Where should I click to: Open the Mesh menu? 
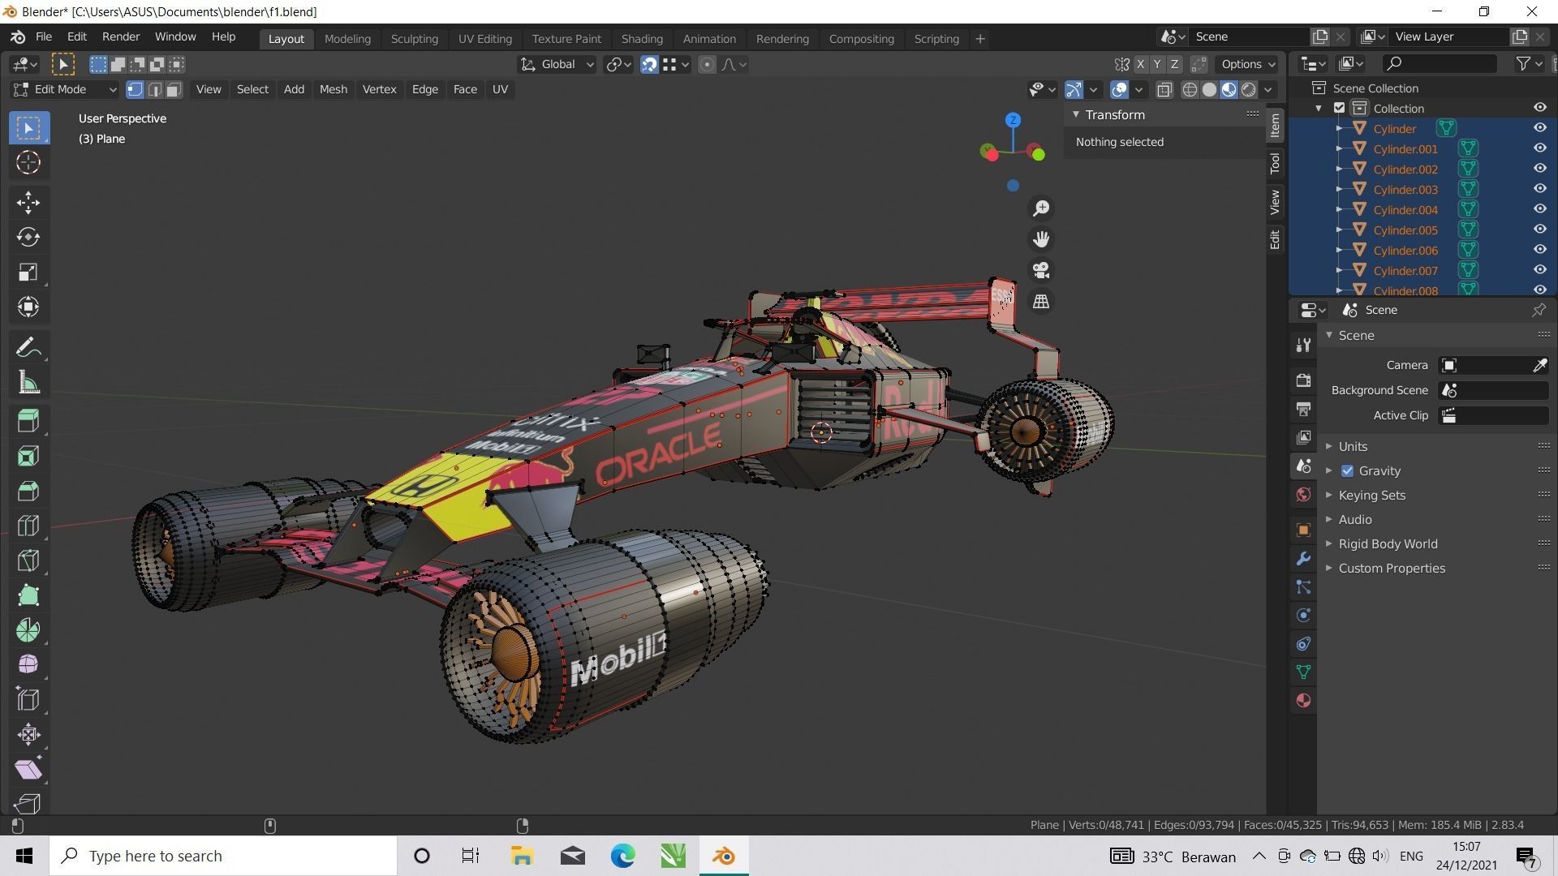[333, 89]
